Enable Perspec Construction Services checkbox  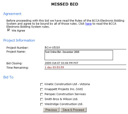pyautogui.click(x=42, y=94)
